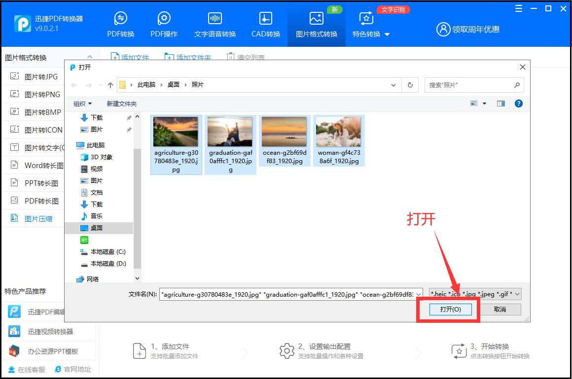This screenshot has width=572, height=379.
Task: Open the address bar history dropdown
Action: coord(393,85)
